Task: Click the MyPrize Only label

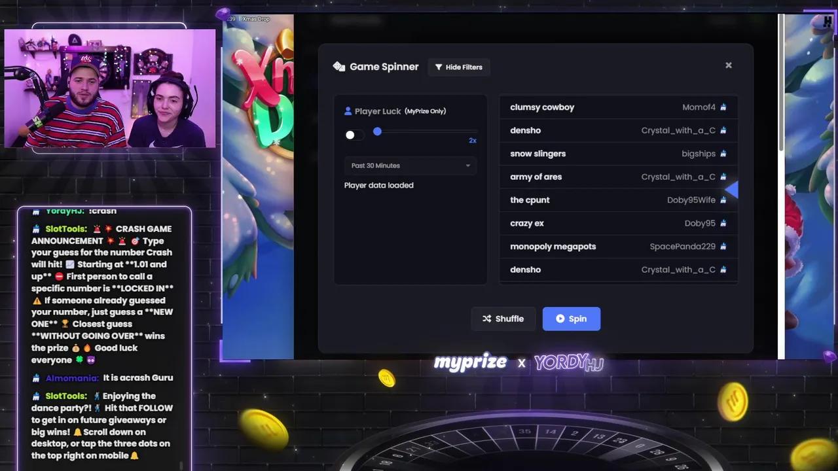Action: (x=426, y=111)
